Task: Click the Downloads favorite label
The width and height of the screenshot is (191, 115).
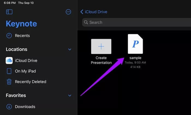Action: 25,107
